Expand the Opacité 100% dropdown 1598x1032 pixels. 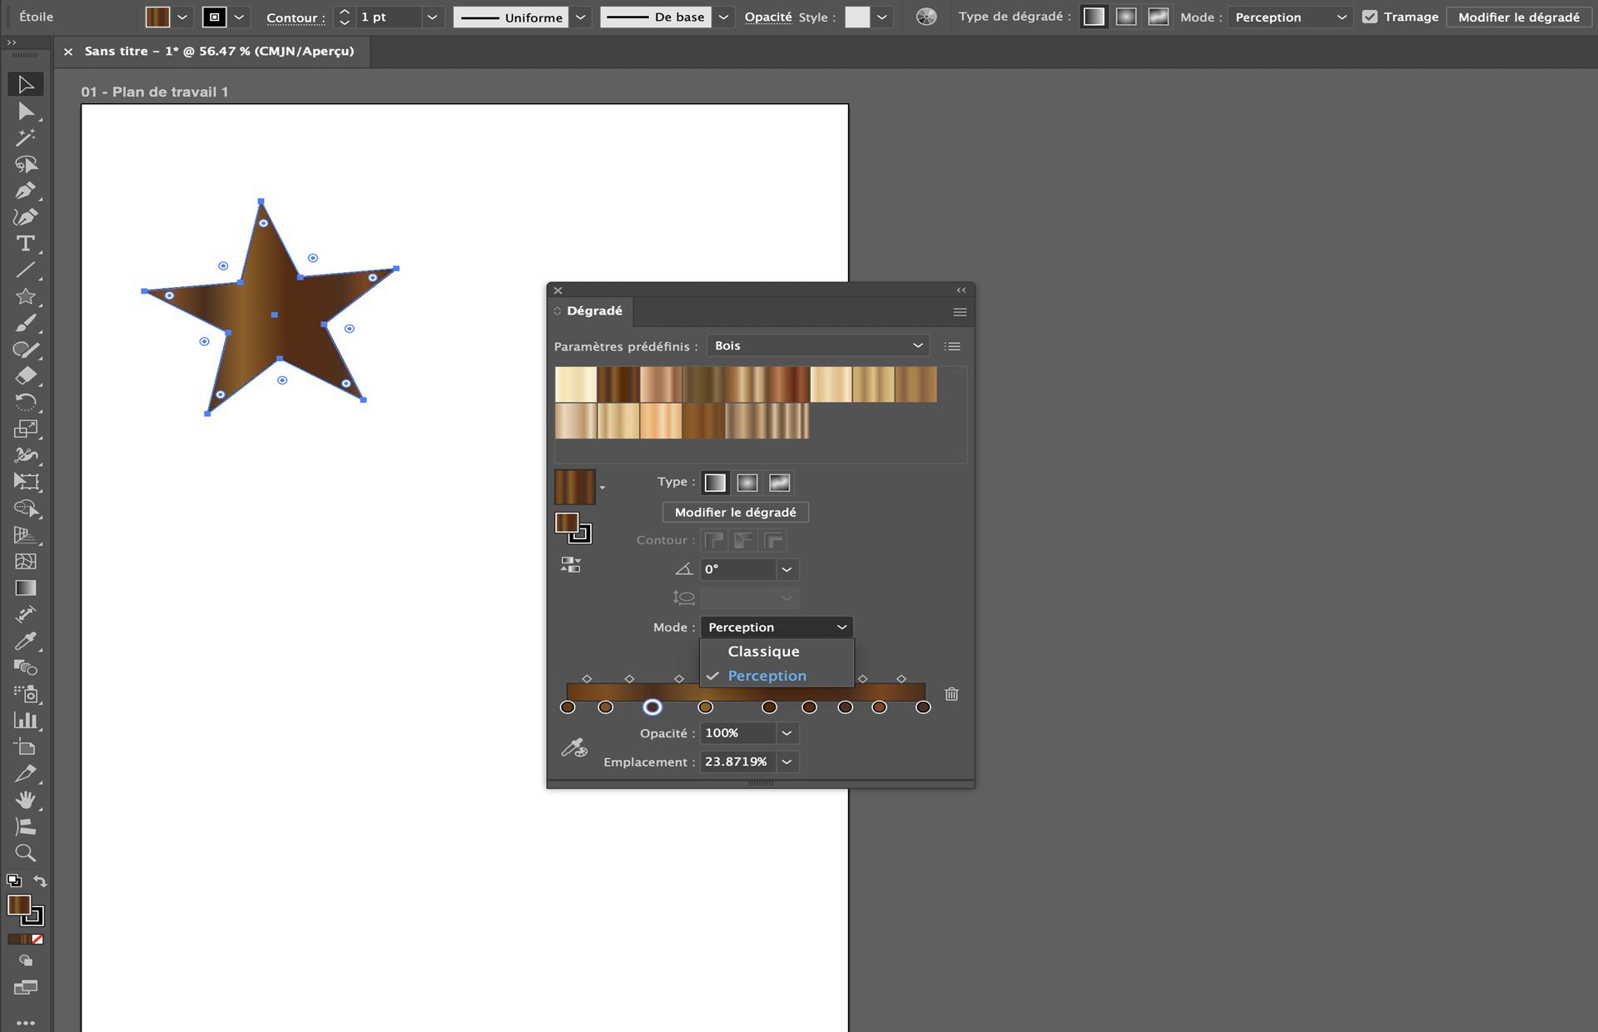(787, 733)
